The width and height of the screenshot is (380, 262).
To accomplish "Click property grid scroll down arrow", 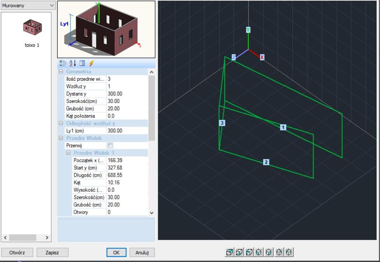I will tap(151, 213).
